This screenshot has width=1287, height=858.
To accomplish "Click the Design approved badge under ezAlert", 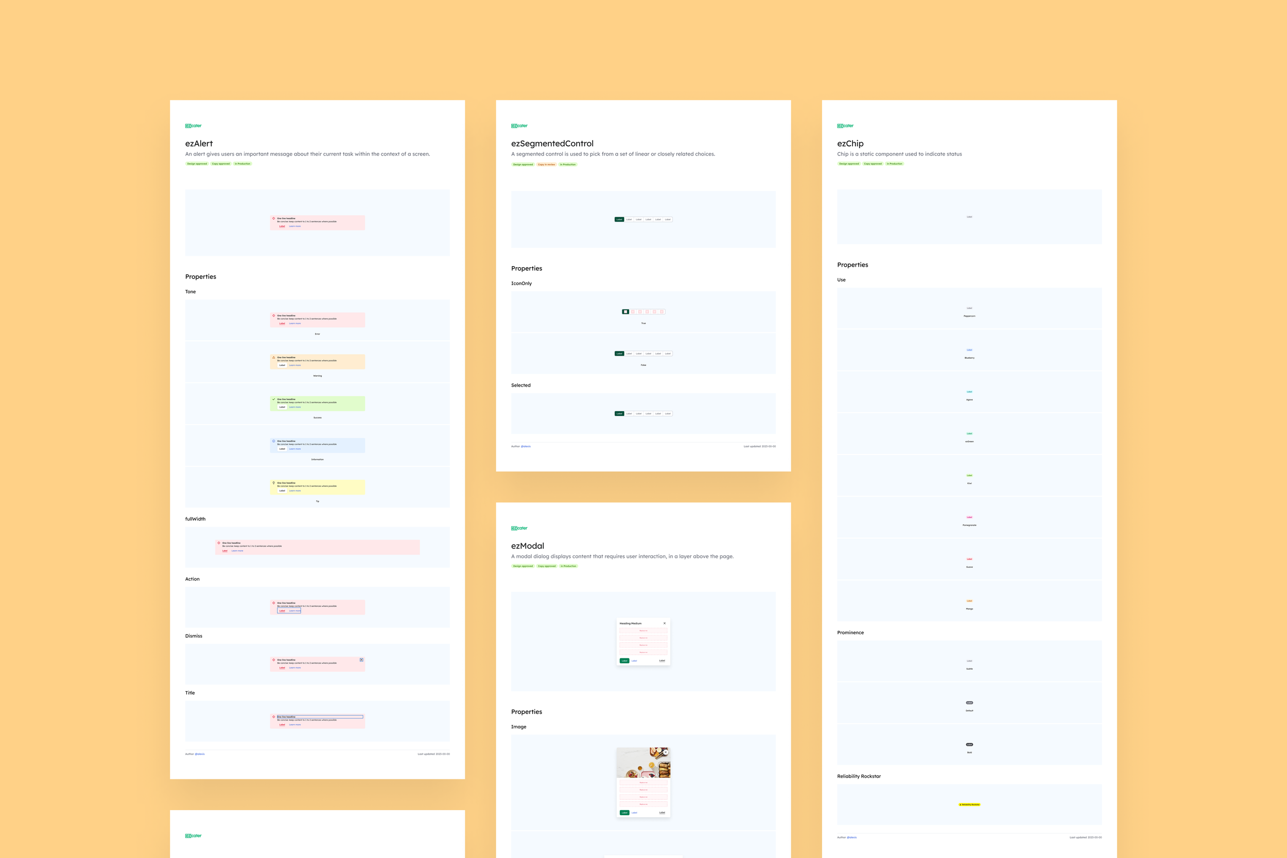I will (197, 164).
